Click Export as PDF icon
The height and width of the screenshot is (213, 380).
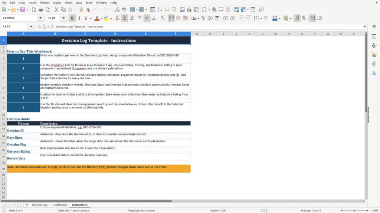coord(34,10)
